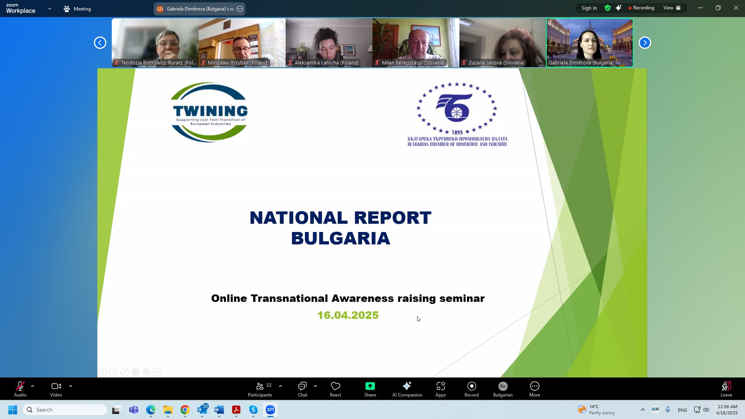Click the green Share screen icon
Image resolution: width=745 pixels, height=419 pixels.
[x=370, y=386]
